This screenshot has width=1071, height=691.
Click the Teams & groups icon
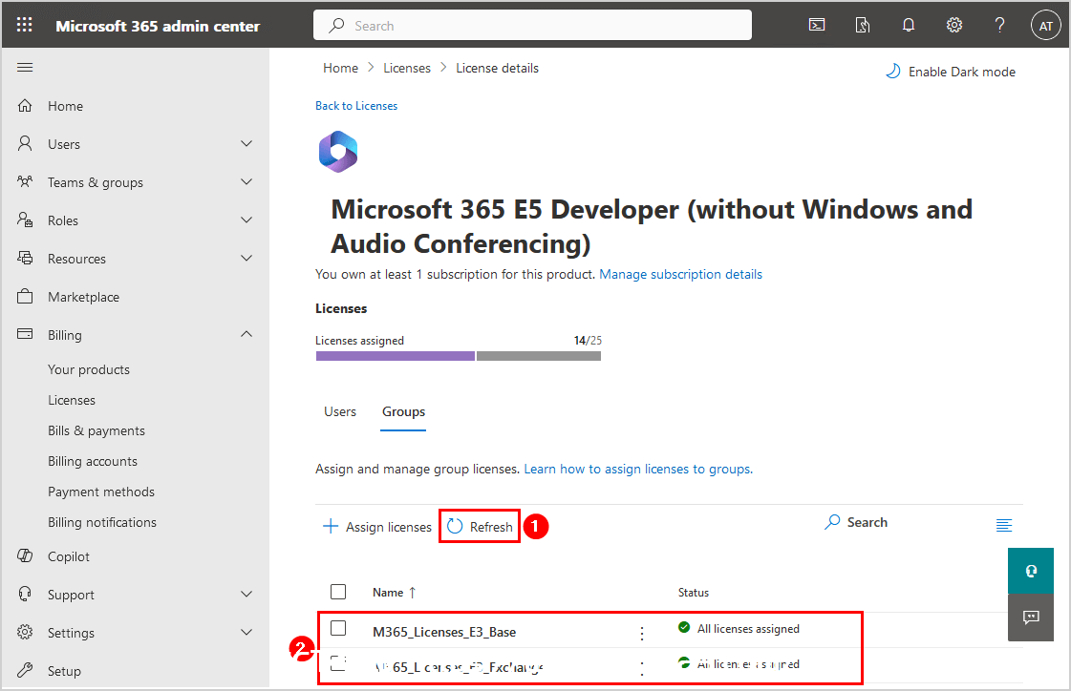[25, 182]
